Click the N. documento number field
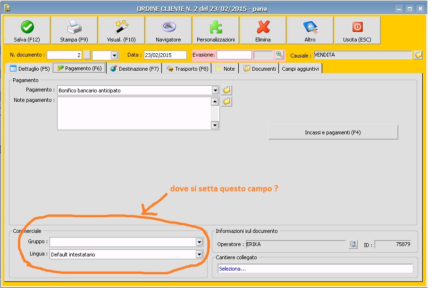This screenshot has height=288, width=444. pyautogui.click(x=64, y=55)
